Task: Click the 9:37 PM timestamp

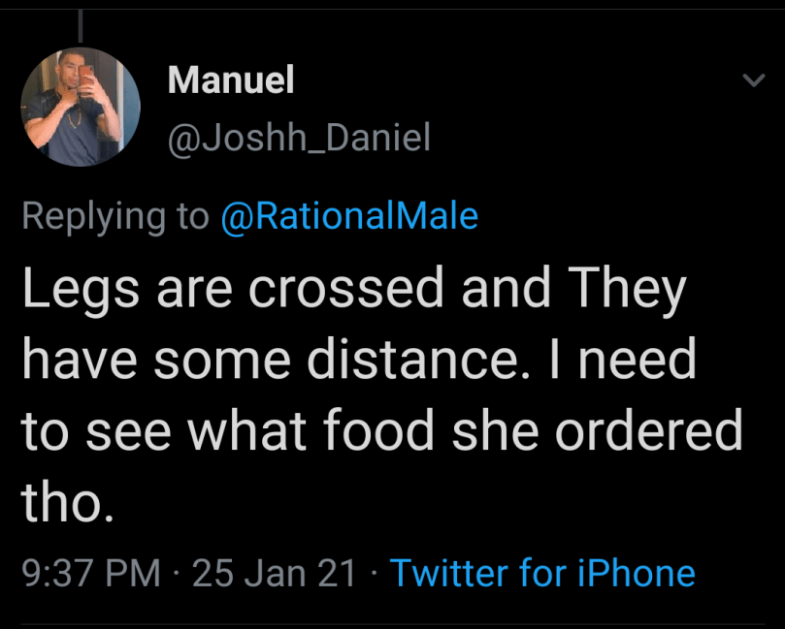Action: (91, 574)
